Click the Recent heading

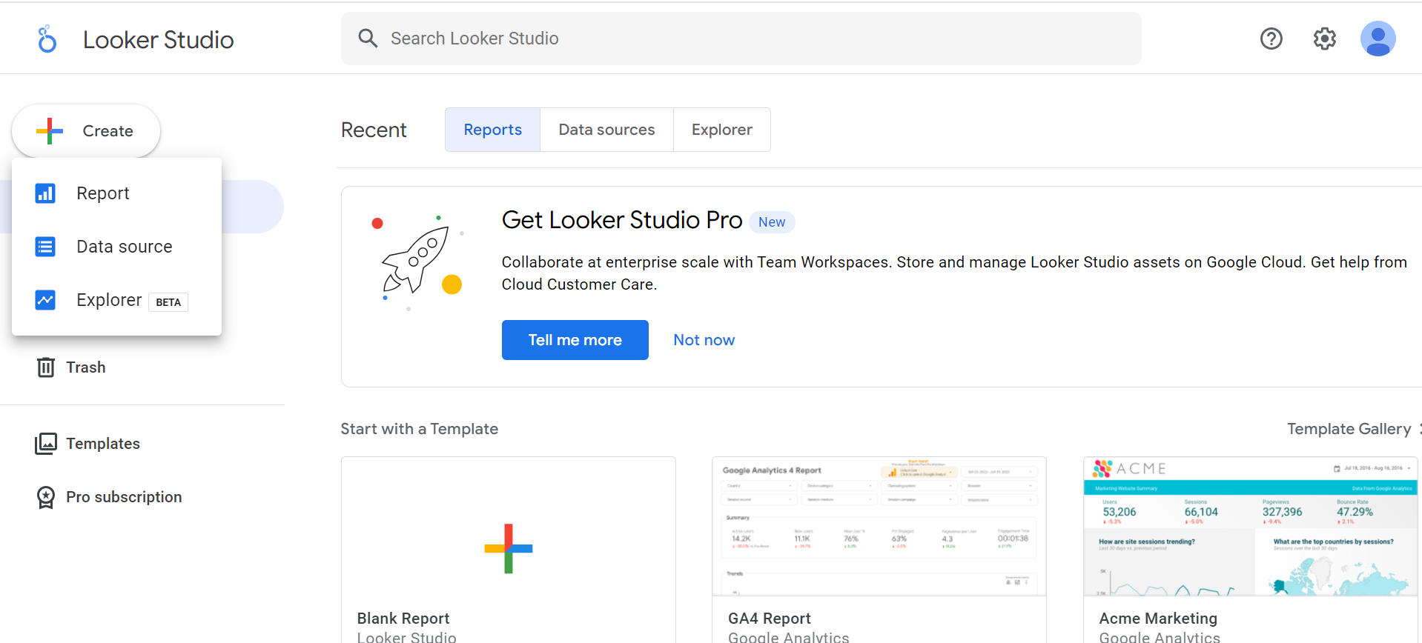coord(374,130)
